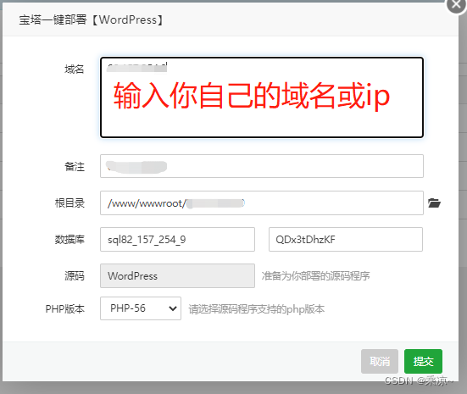Screen dimensions: 467x394
Task: Click the chevron arrow on PHP version selector
Action: coord(173,308)
